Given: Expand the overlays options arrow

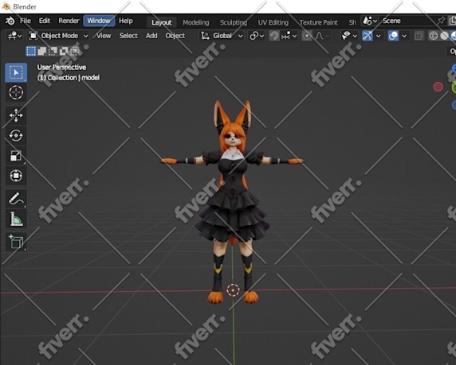Looking at the screenshot, I should tap(404, 36).
